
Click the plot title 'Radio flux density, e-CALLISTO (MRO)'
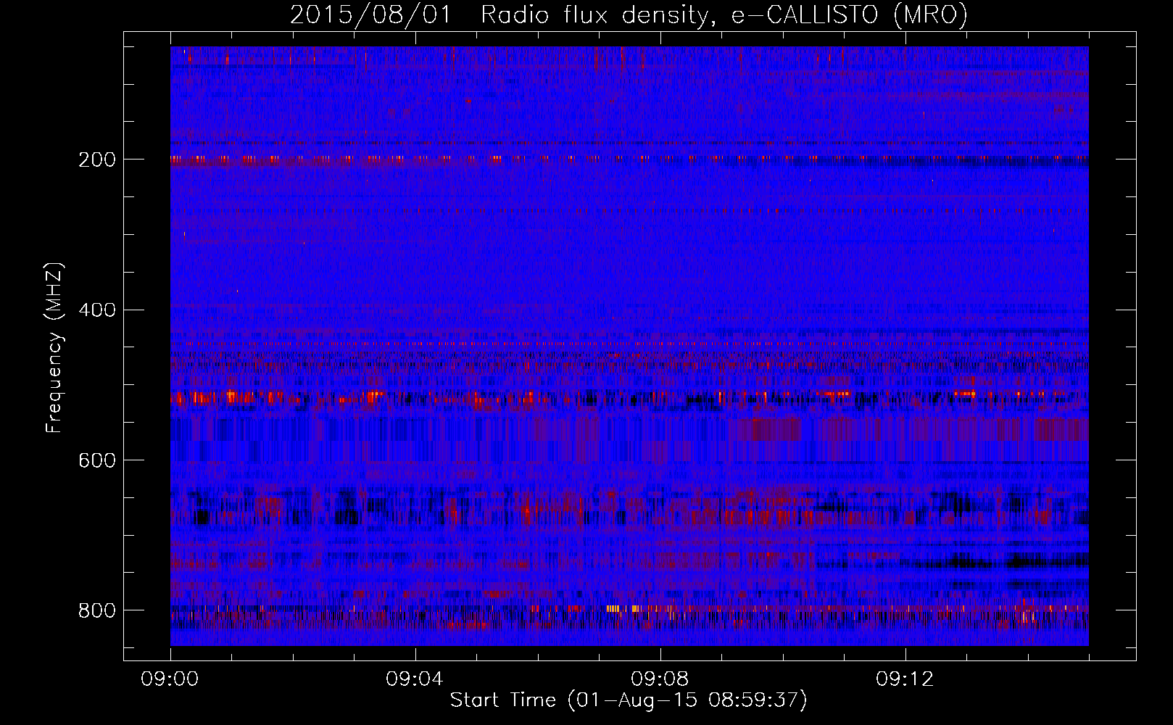[x=724, y=15]
